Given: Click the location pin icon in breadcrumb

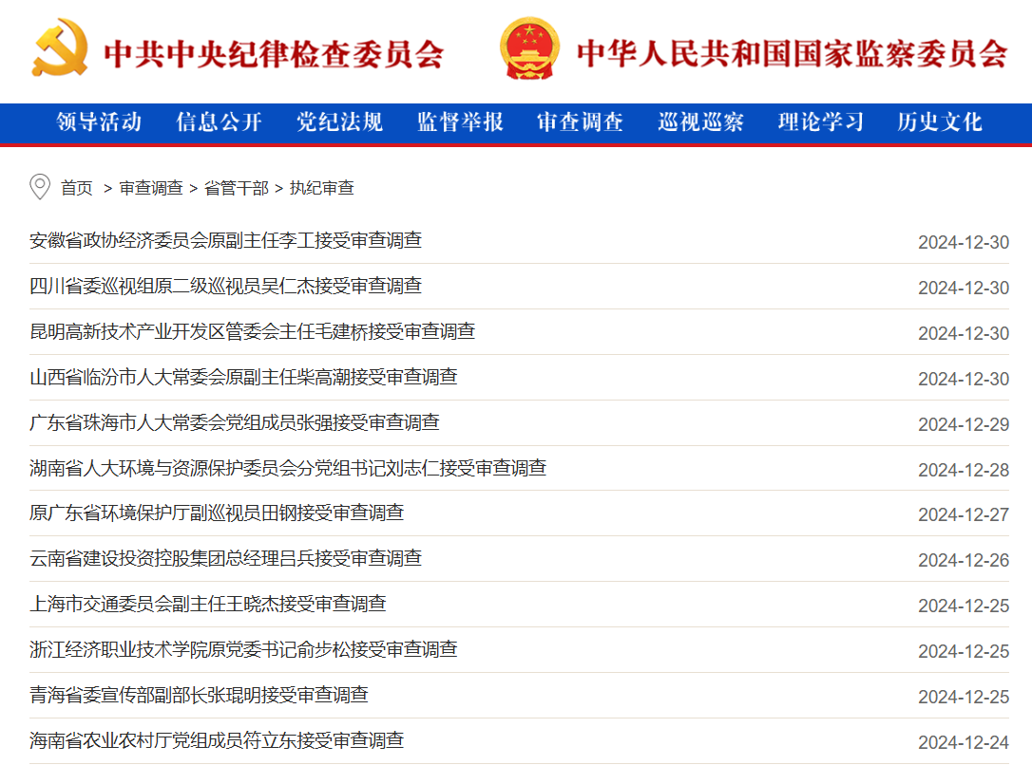Looking at the screenshot, I should (40, 187).
